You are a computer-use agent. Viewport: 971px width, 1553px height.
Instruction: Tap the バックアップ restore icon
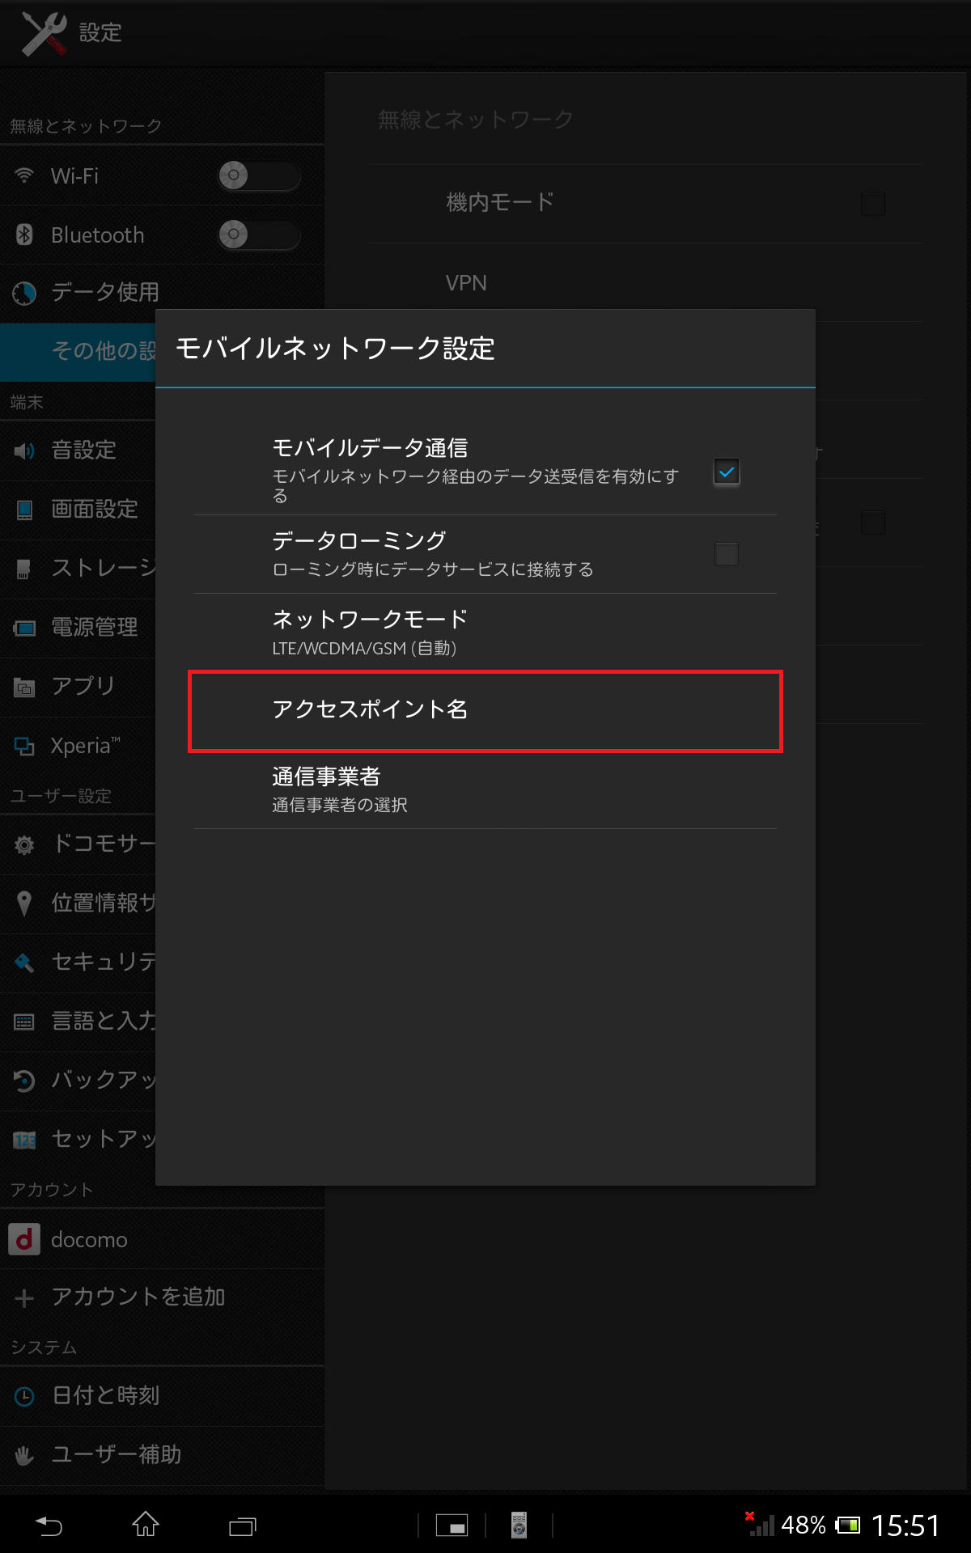(x=24, y=1081)
